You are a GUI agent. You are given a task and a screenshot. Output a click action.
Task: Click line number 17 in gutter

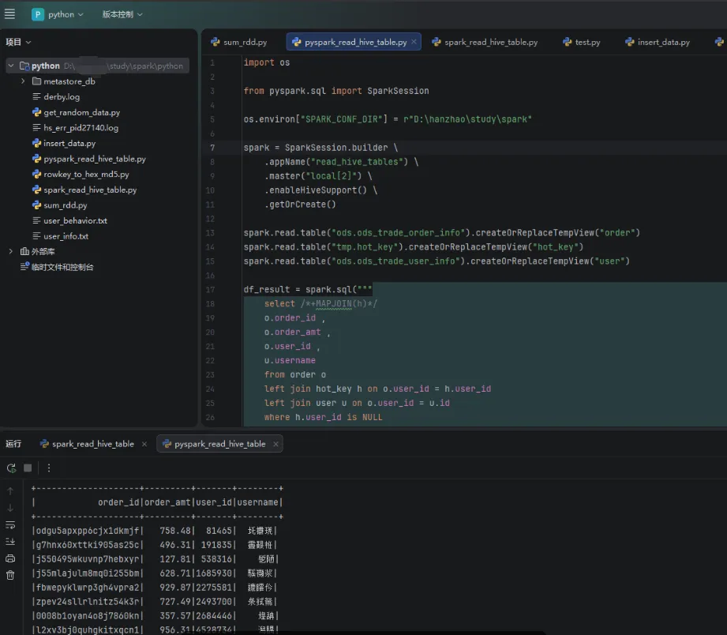(210, 289)
